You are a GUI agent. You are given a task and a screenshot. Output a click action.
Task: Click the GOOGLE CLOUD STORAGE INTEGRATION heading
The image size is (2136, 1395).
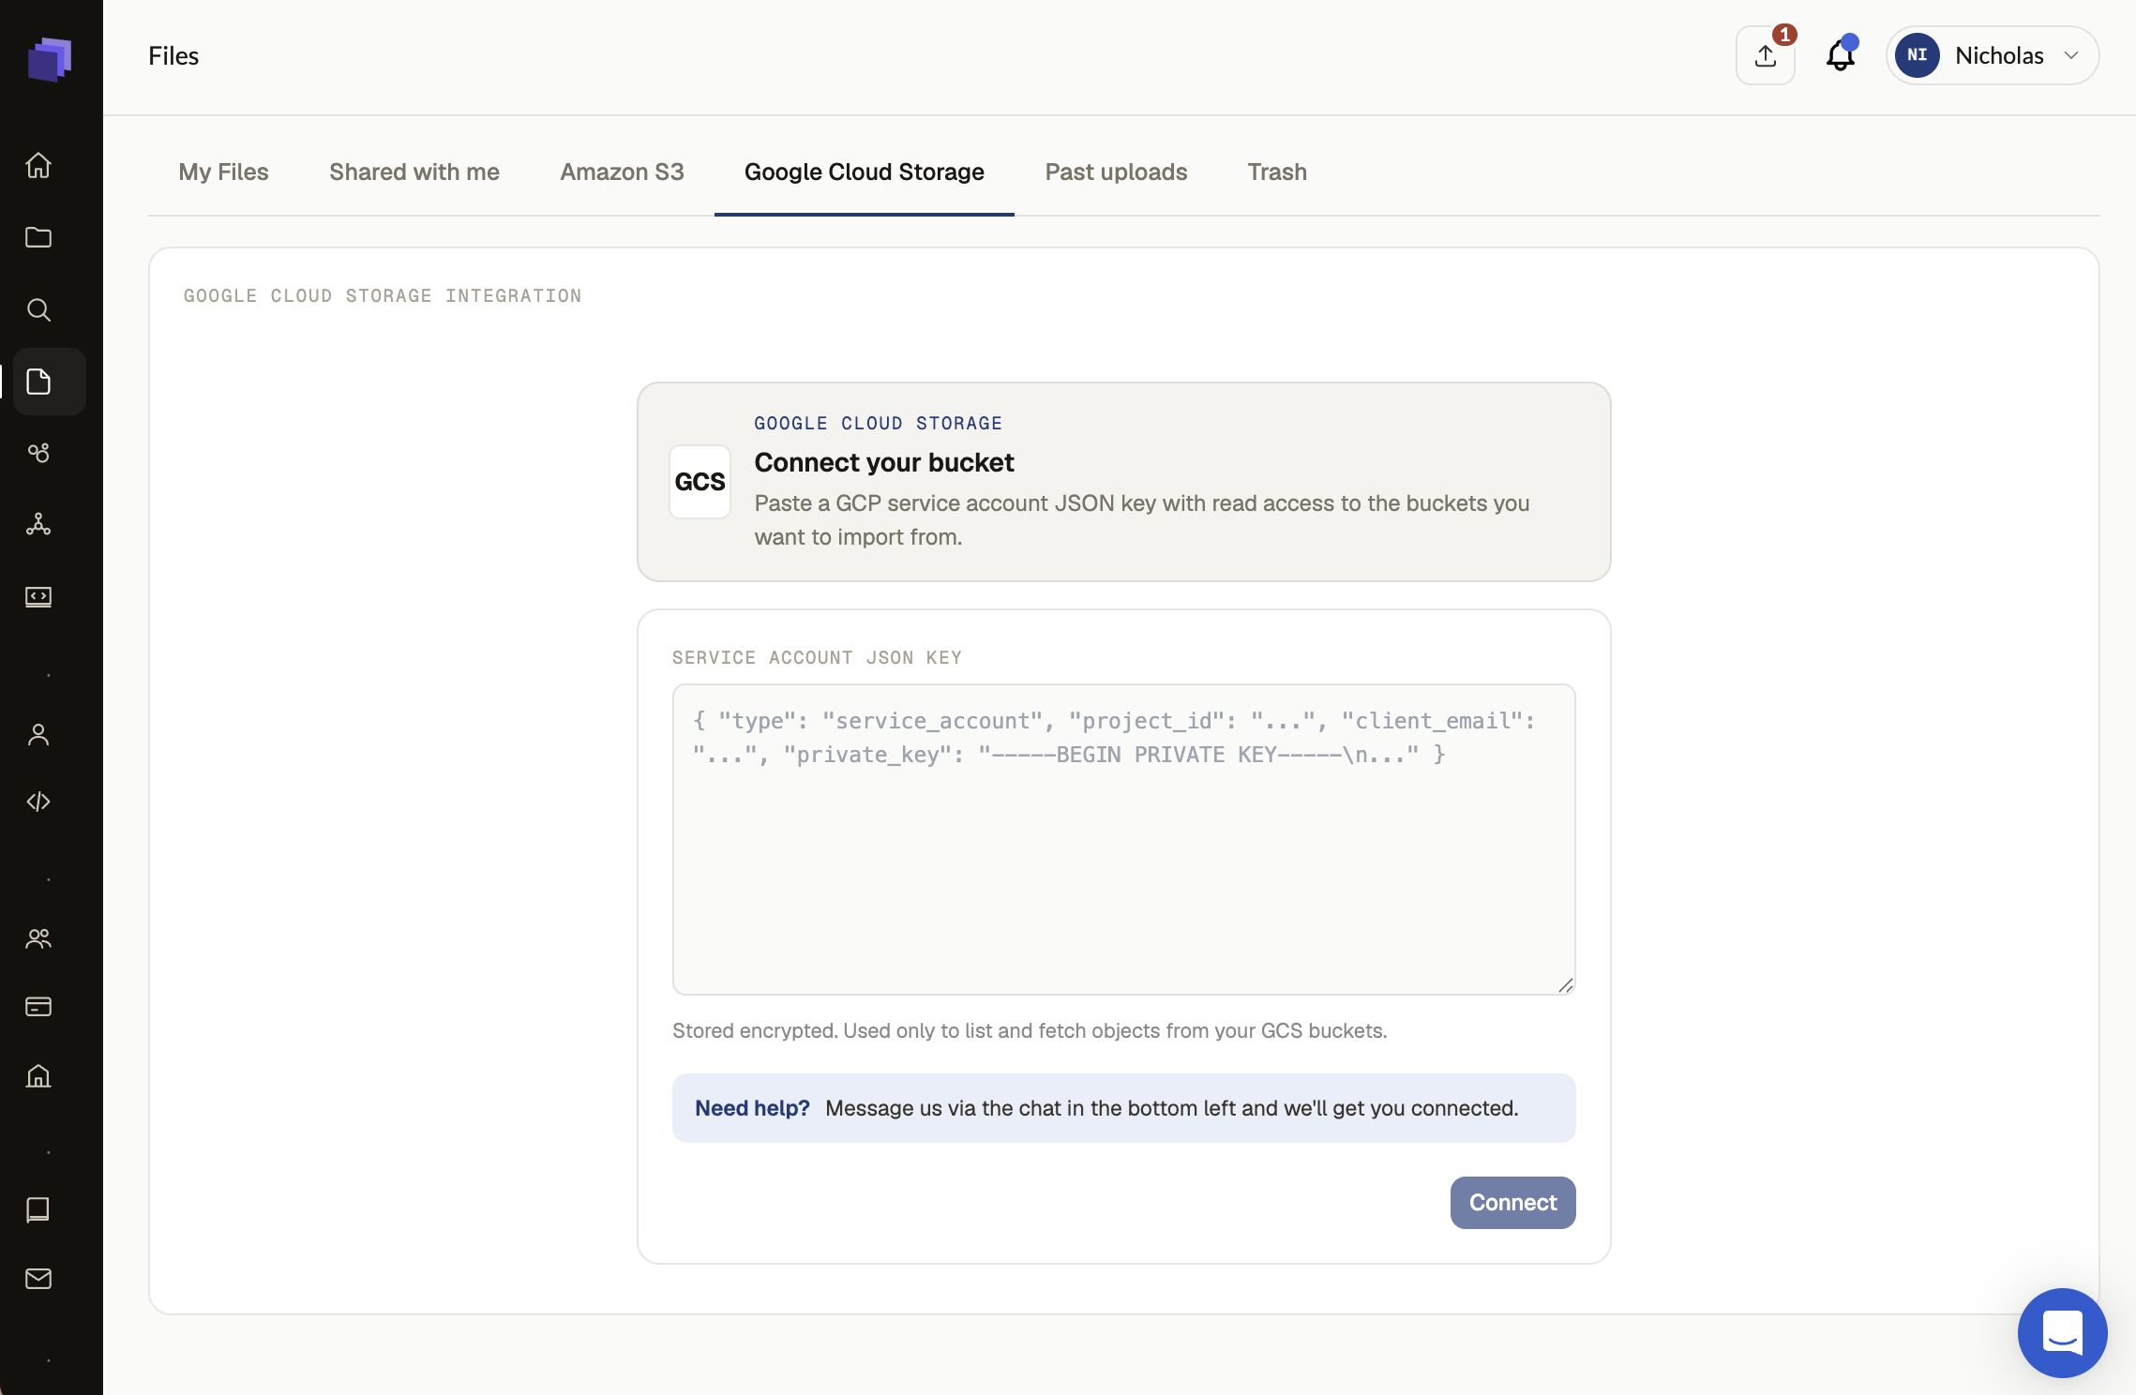coord(383,295)
